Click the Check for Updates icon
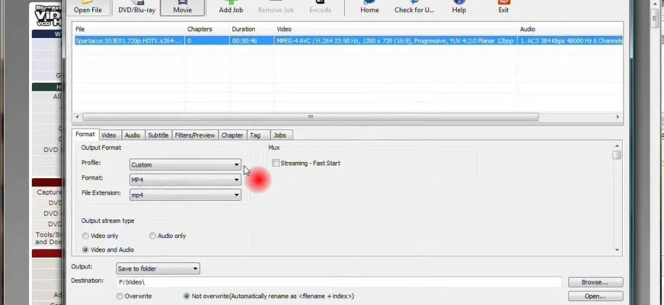 click(415, 7)
